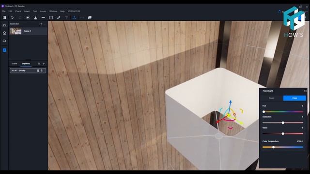Select the Scene 1 thumbnail
The width and height of the screenshot is (310, 174).
pyautogui.click(x=15, y=31)
